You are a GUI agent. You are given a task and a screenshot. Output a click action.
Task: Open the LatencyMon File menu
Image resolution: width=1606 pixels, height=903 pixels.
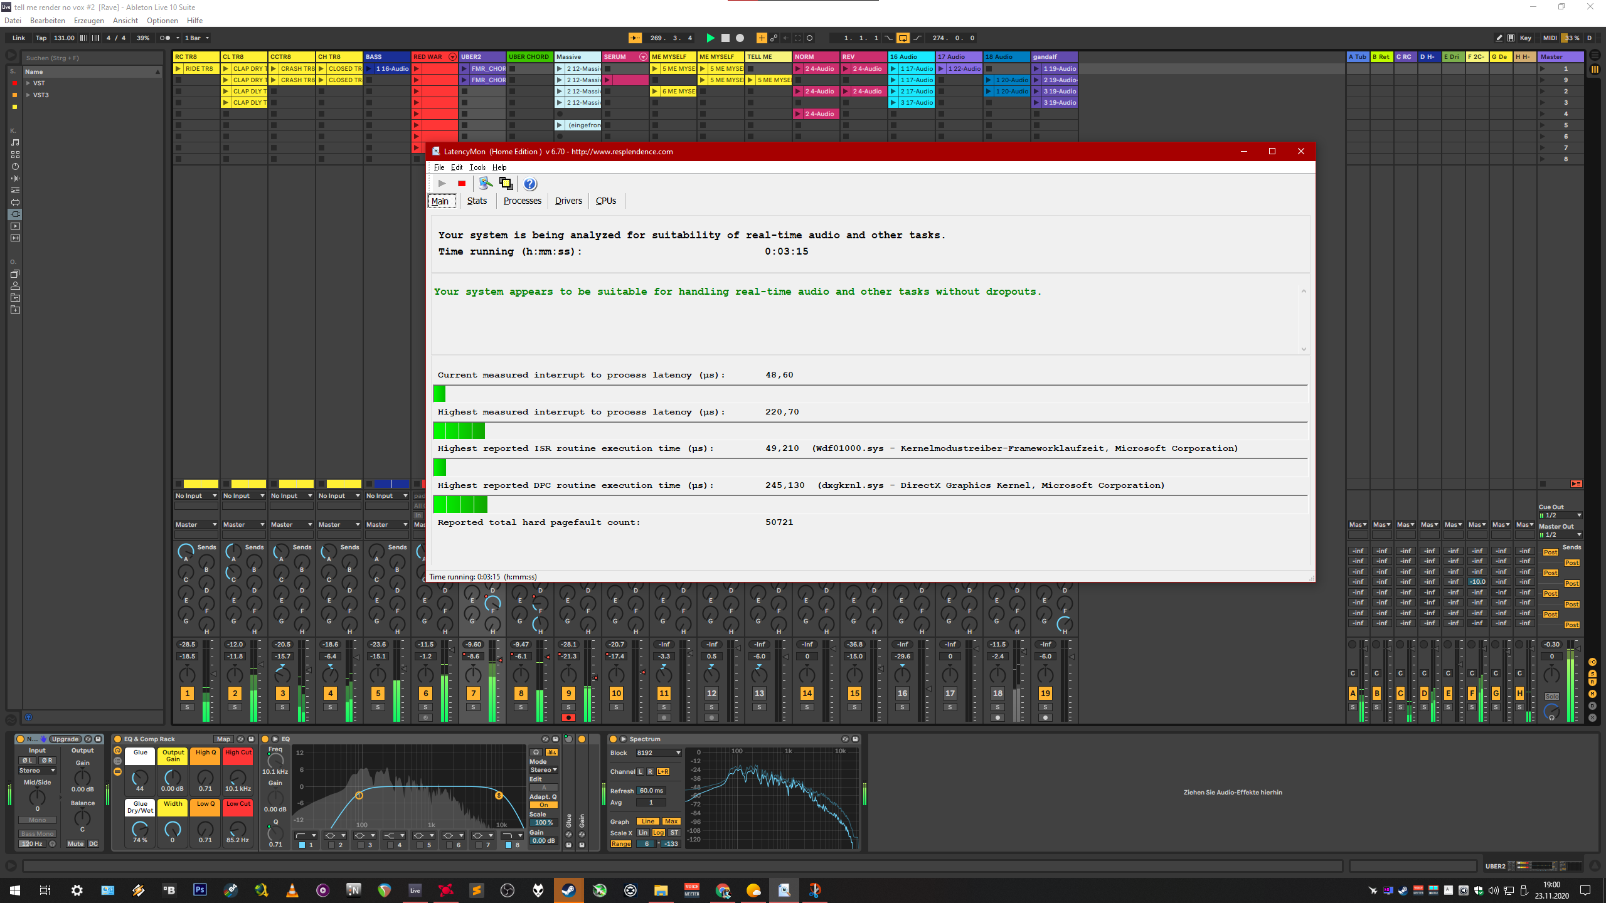(439, 167)
